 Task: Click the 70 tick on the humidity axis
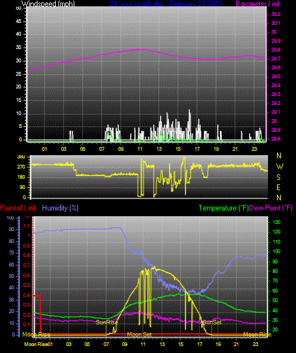click(11, 253)
